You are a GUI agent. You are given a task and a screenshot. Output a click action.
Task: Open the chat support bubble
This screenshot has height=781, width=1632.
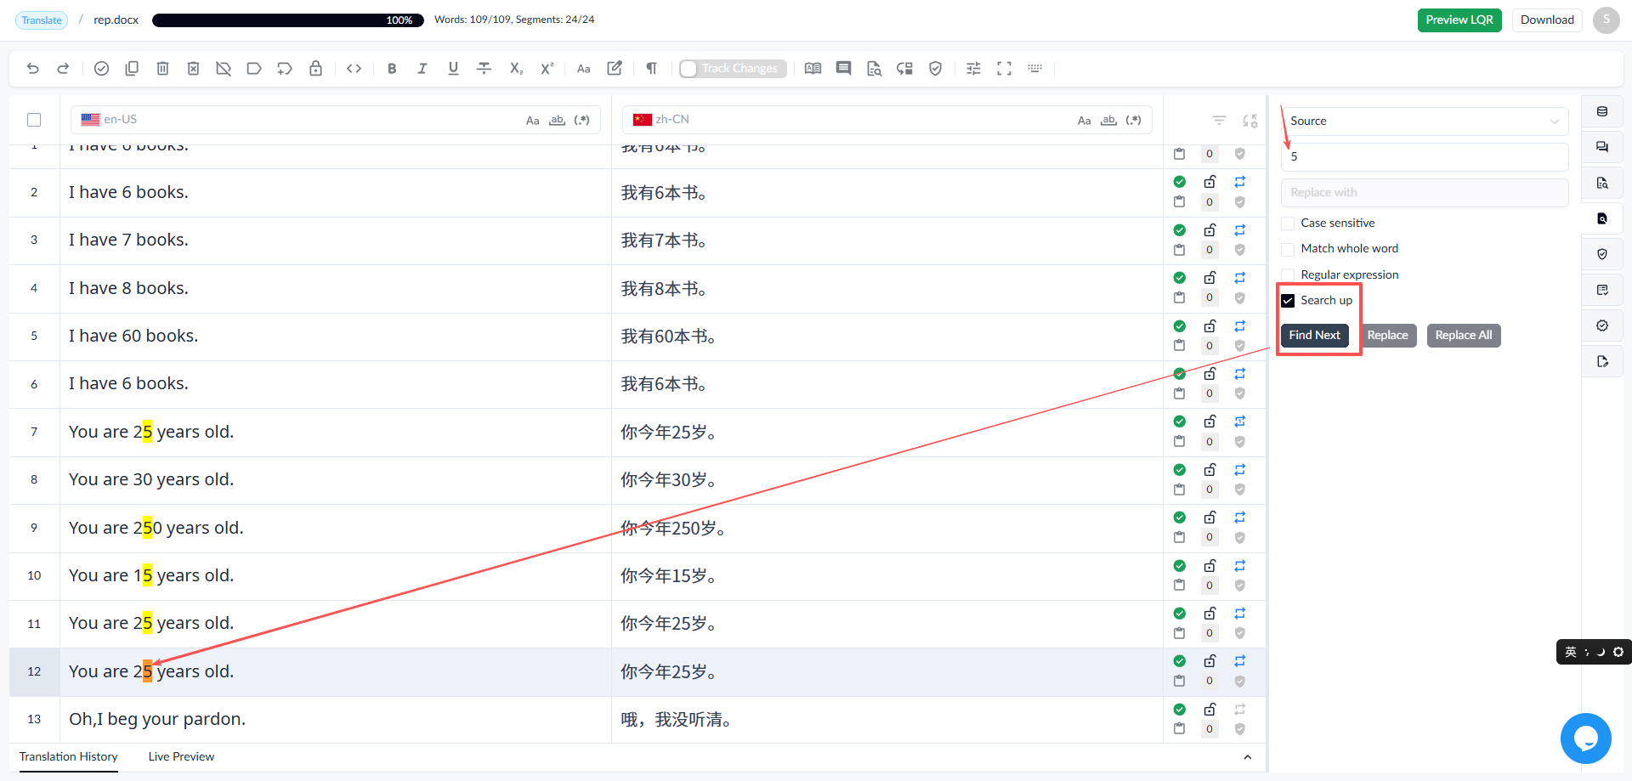tap(1585, 739)
